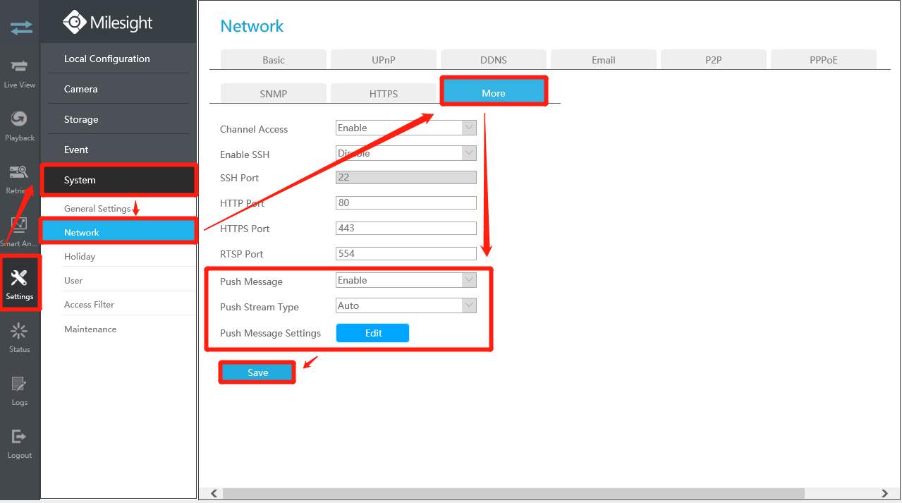The height and width of the screenshot is (503, 902).
Task: Click the Milesight logo
Action: (107, 23)
